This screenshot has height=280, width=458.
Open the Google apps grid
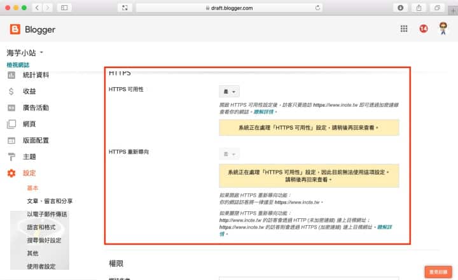click(403, 29)
